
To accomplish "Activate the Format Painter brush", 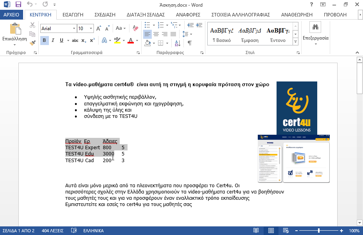I will (32, 43).
